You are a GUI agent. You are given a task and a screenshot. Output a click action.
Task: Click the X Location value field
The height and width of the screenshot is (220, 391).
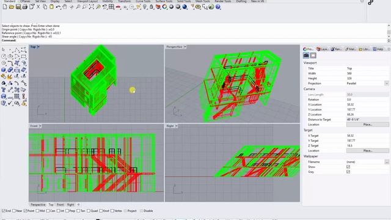click(x=368, y=105)
